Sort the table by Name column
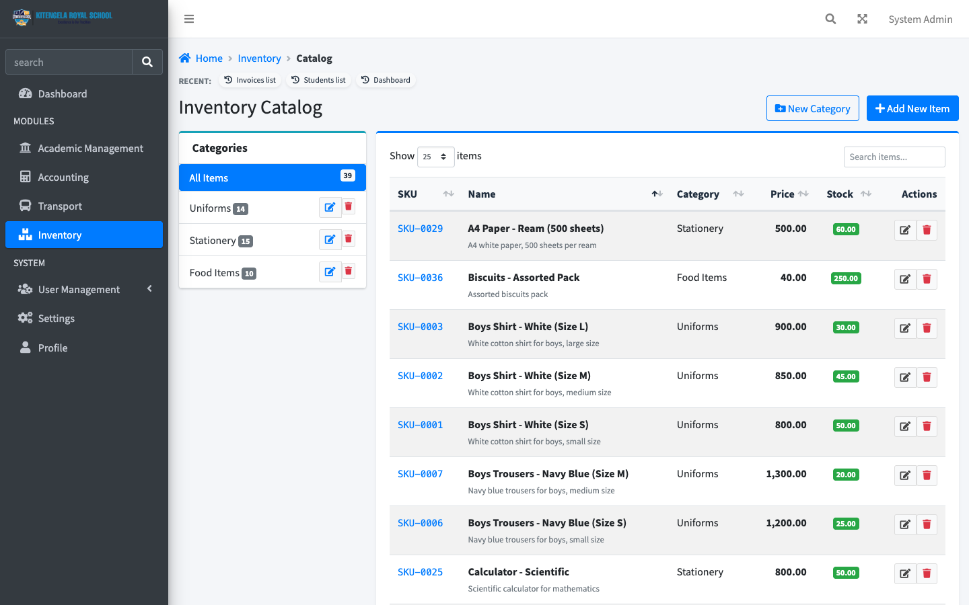This screenshot has width=969, height=605. 565,194
